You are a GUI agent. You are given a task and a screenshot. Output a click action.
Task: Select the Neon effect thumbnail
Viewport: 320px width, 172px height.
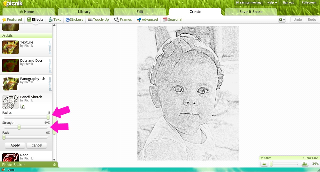11,157
